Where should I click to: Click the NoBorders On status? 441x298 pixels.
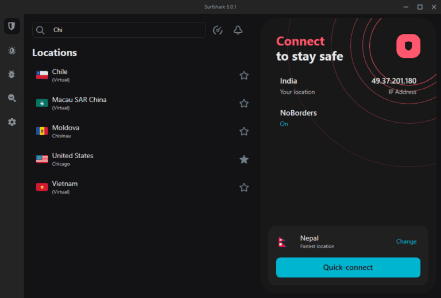[x=284, y=124]
